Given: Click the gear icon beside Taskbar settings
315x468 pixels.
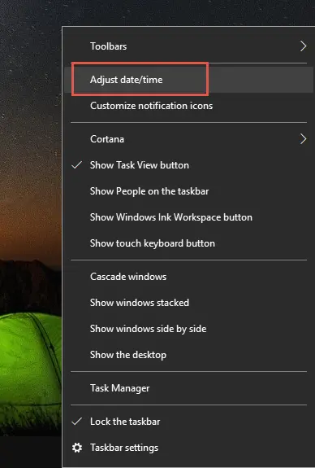Looking at the screenshot, I should tap(77, 448).
